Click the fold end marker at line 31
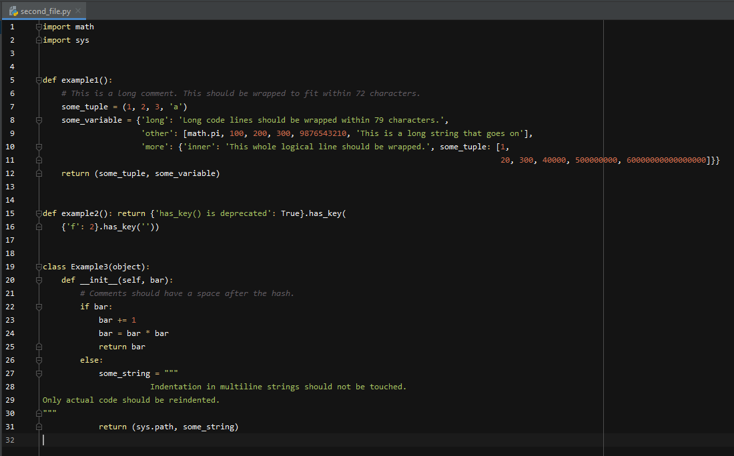This screenshot has width=734, height=456. point(39,427)
